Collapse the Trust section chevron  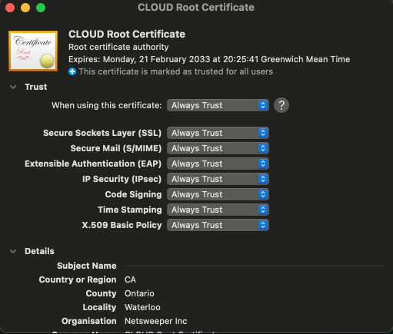click(x=13, y=87)
